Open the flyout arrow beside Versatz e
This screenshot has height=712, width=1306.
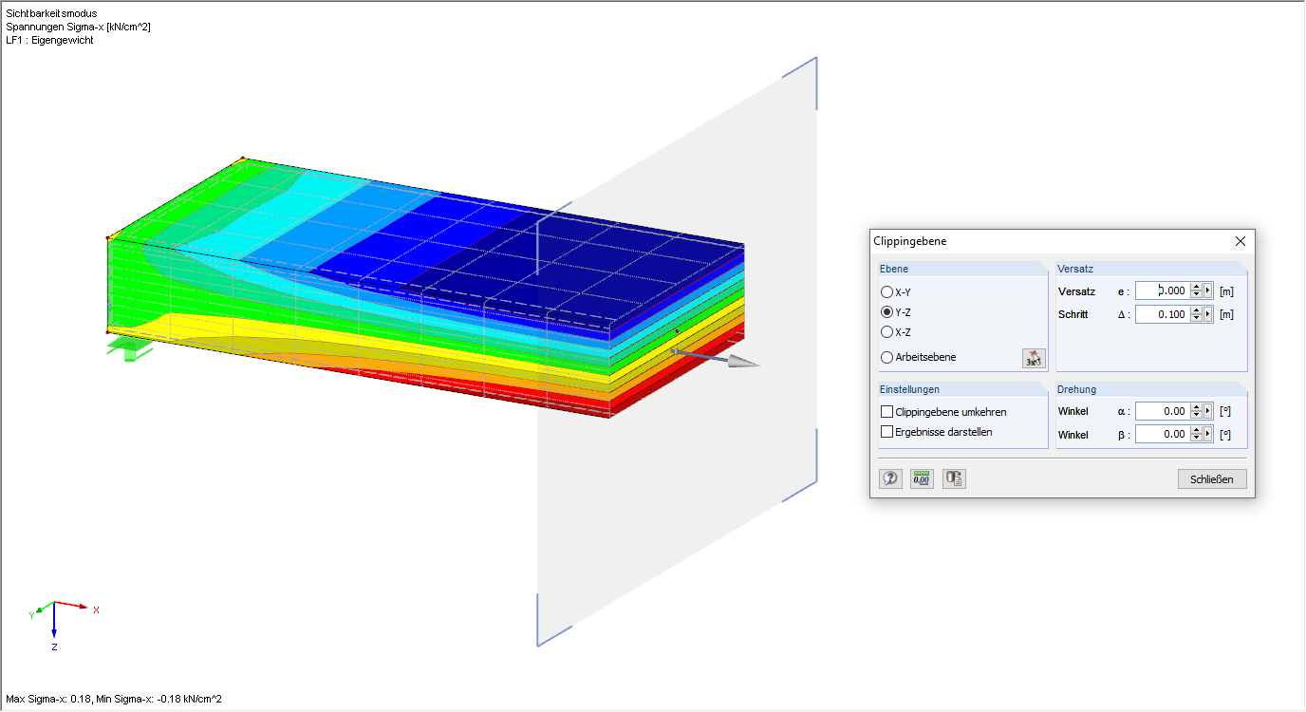[1208, 291]
